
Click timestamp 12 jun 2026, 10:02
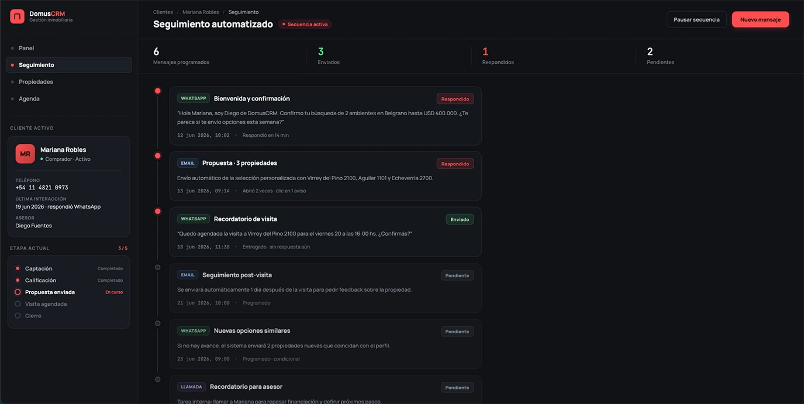[203, 135]
